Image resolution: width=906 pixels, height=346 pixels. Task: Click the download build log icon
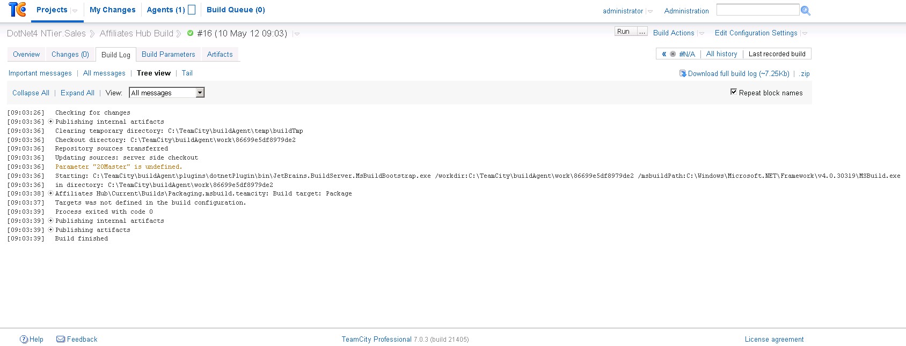click(683, 73)
